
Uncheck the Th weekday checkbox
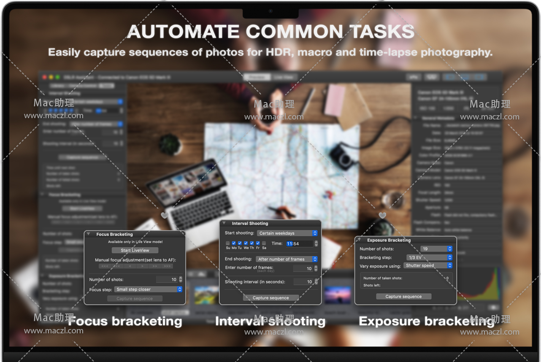(252, 243)
